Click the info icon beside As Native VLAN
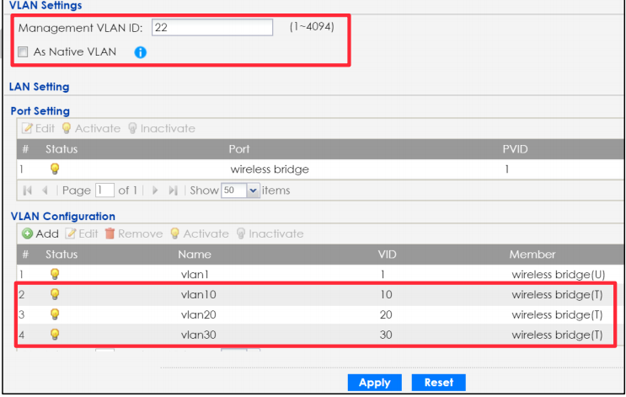The image size is (626, 397). [x=141, y=52]
